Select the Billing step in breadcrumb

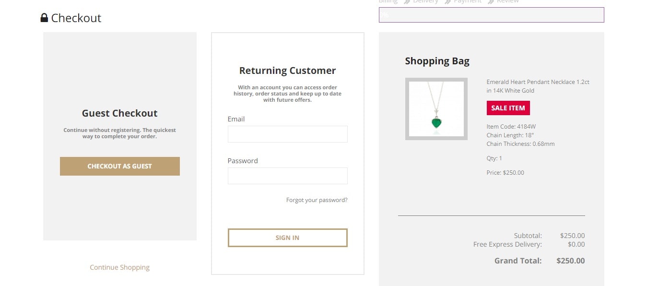point(388,1)
